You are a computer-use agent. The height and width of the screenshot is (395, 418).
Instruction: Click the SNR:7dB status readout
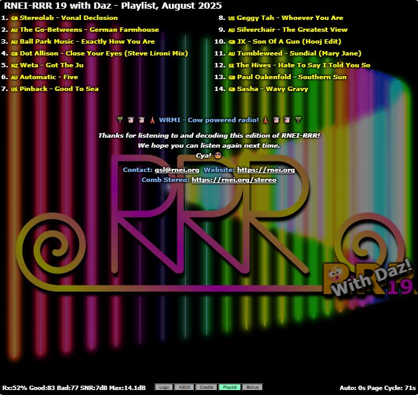[93, 388]
